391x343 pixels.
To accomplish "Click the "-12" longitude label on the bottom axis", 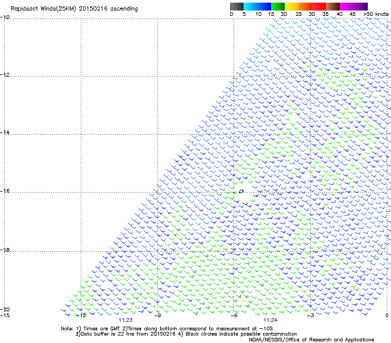I will coord(81,316).
